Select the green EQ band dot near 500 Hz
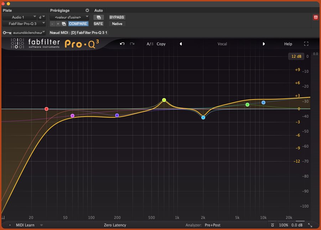The image size is (321, 230). point(164,100)
